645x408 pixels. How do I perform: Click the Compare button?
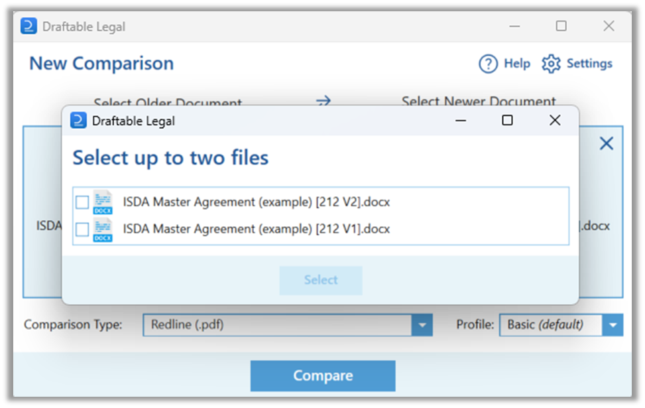click(323, 376)
